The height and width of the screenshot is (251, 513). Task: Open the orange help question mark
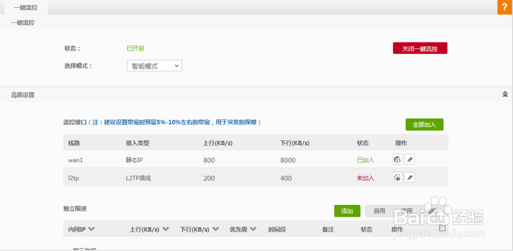click(x=505, y=7)
